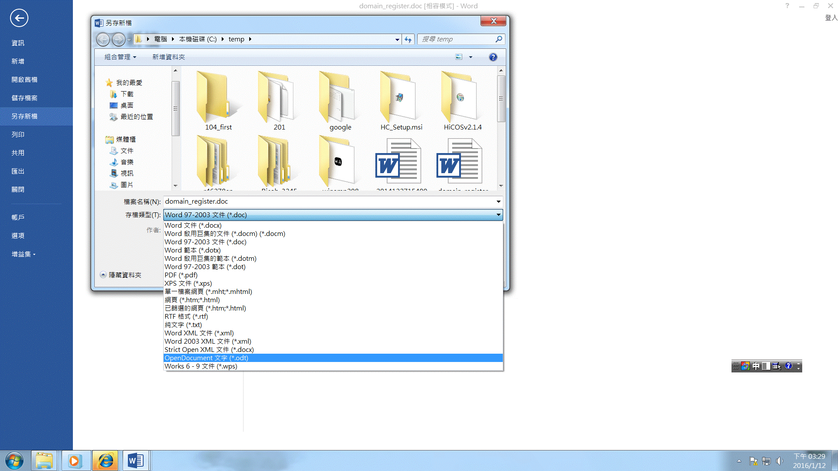The height and width of the screenshot is (471, 838).
Task: Click 桌面 in the navigation tree
Action: [x=127, y=106]
